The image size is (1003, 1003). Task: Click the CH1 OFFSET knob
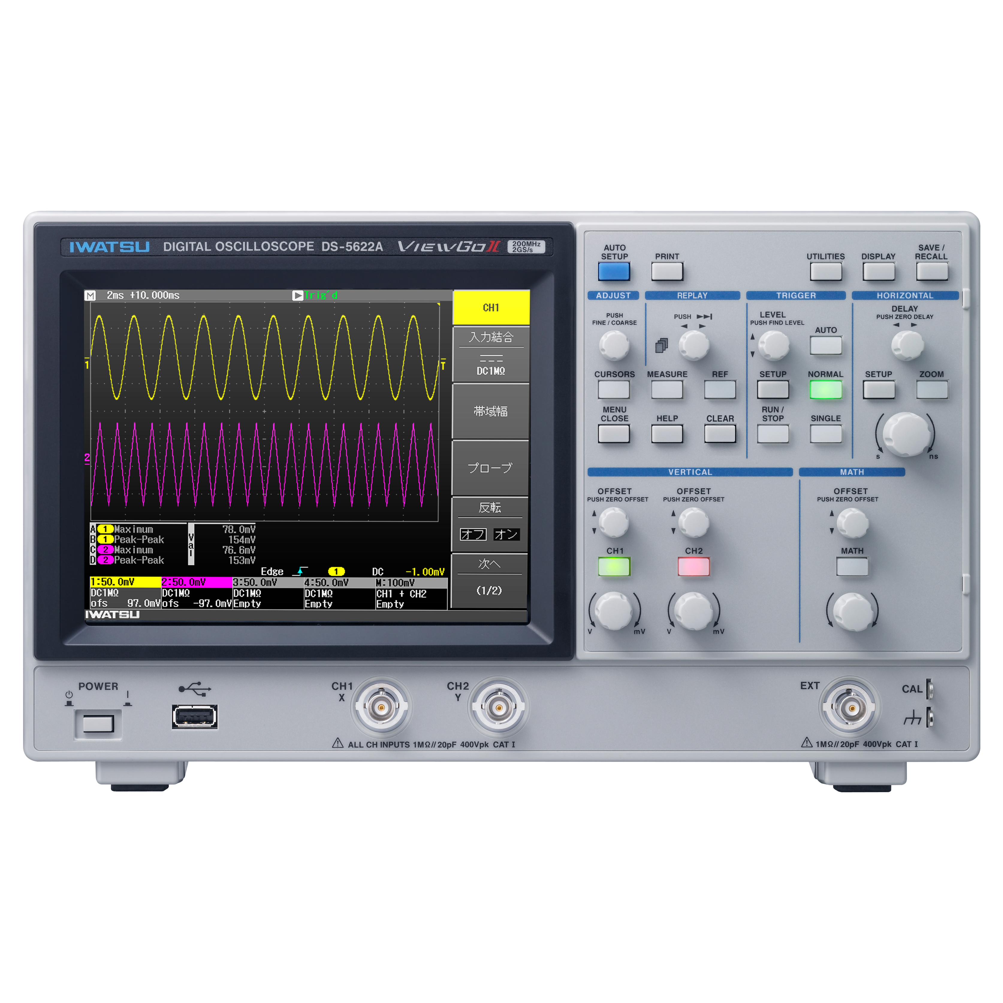coord(614,522)
